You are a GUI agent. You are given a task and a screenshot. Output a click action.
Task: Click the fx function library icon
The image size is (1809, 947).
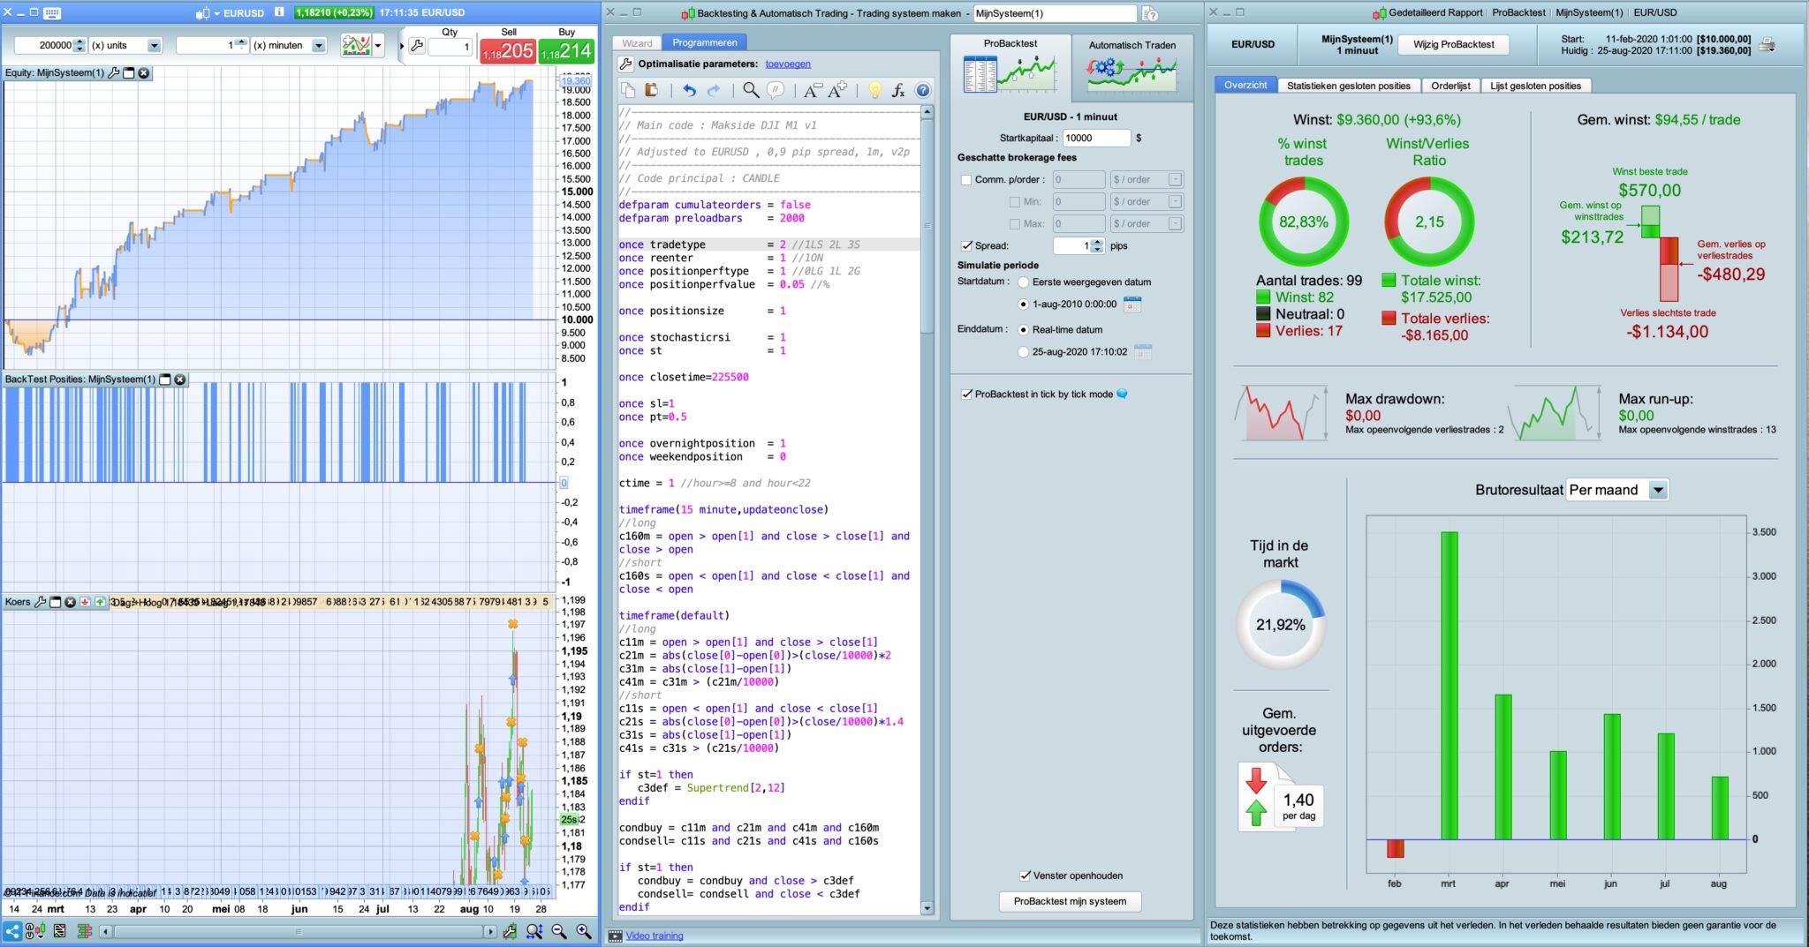coord(898,90)
